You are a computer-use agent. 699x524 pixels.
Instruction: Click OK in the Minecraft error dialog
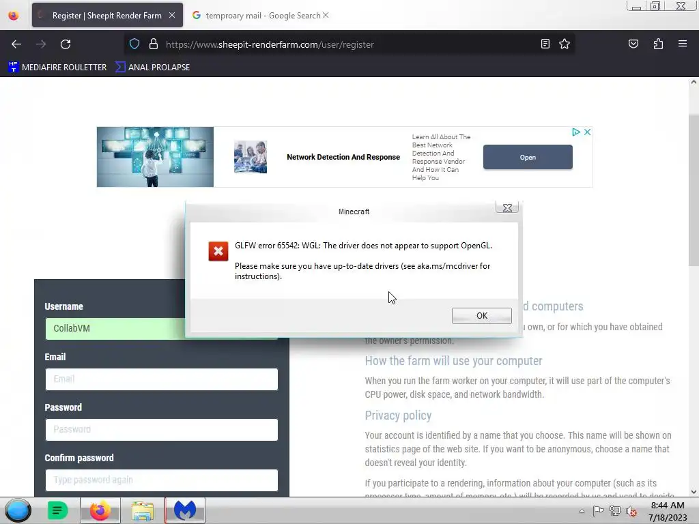click(x=481, y=315)
